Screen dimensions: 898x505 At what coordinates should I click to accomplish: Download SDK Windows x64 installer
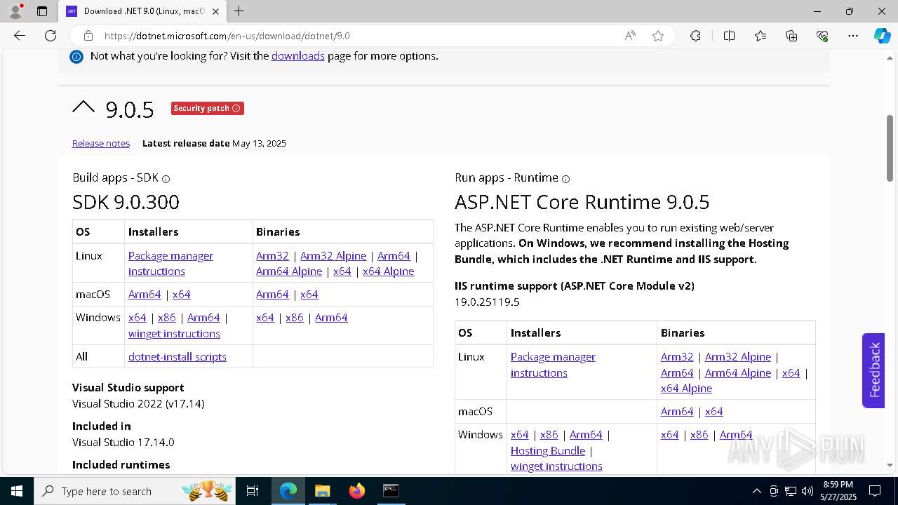[x=138, y=318]
